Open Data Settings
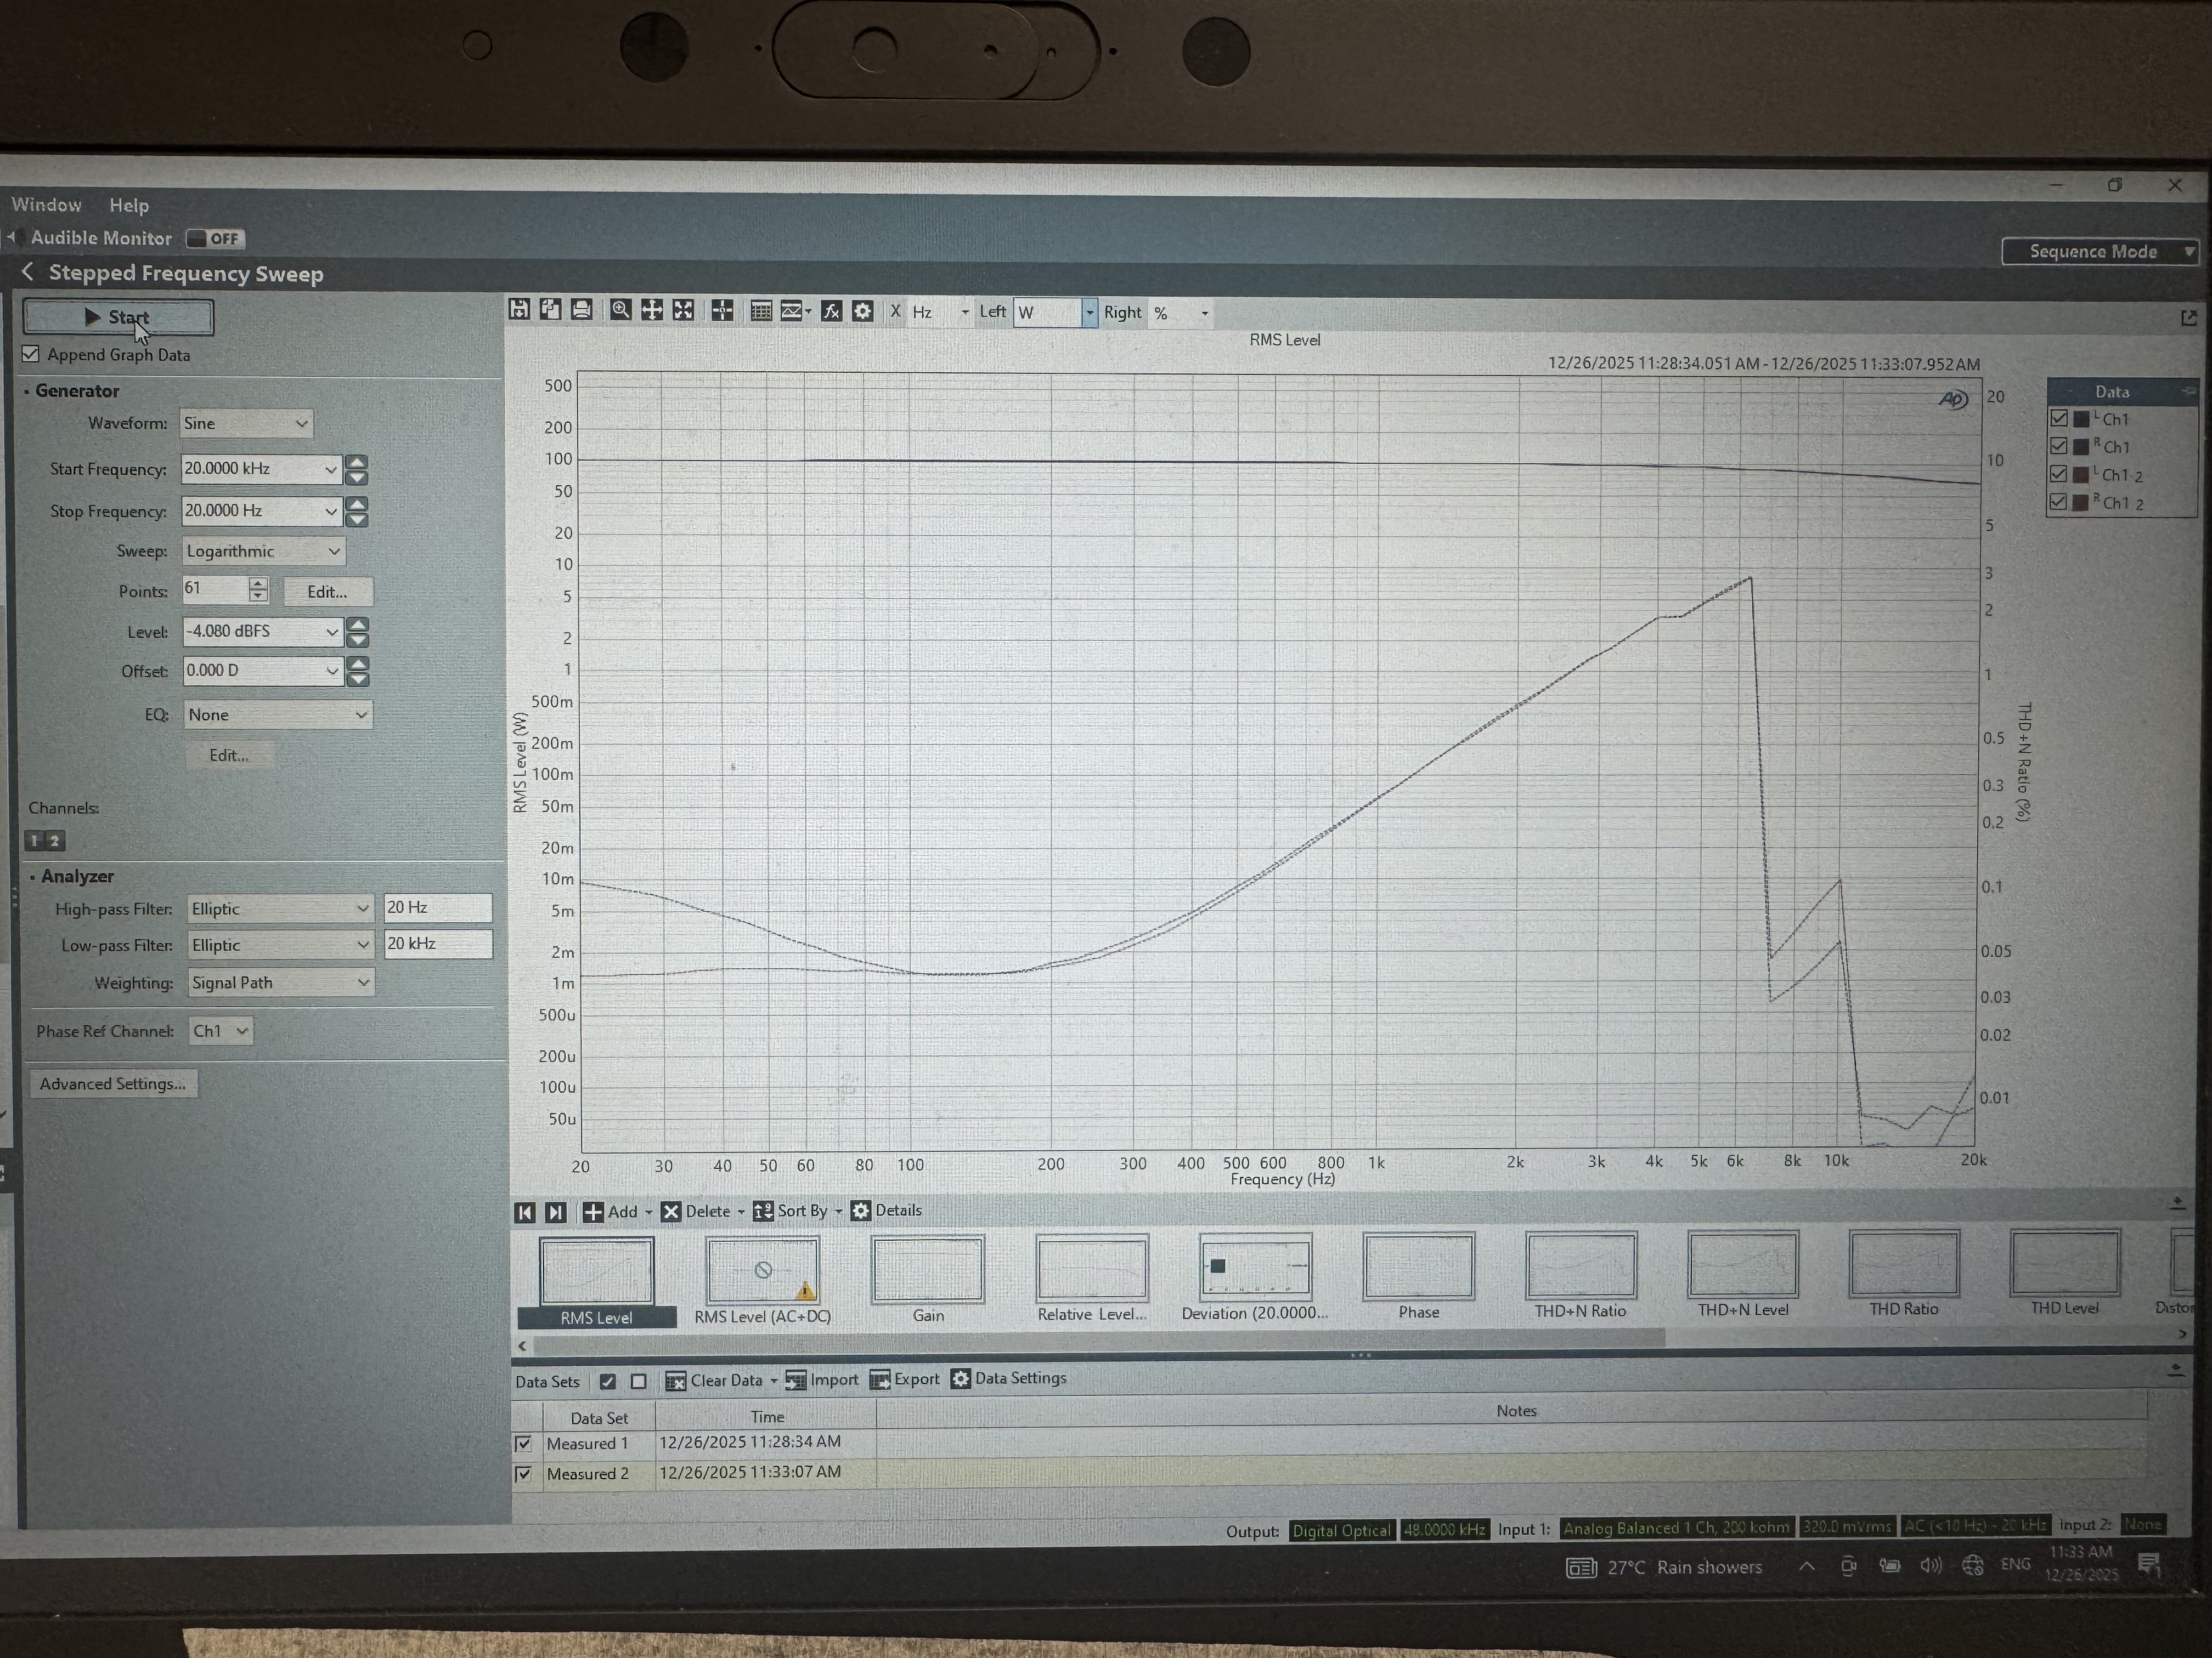The image size is (2212, 1658). tap(1009, 1378)
